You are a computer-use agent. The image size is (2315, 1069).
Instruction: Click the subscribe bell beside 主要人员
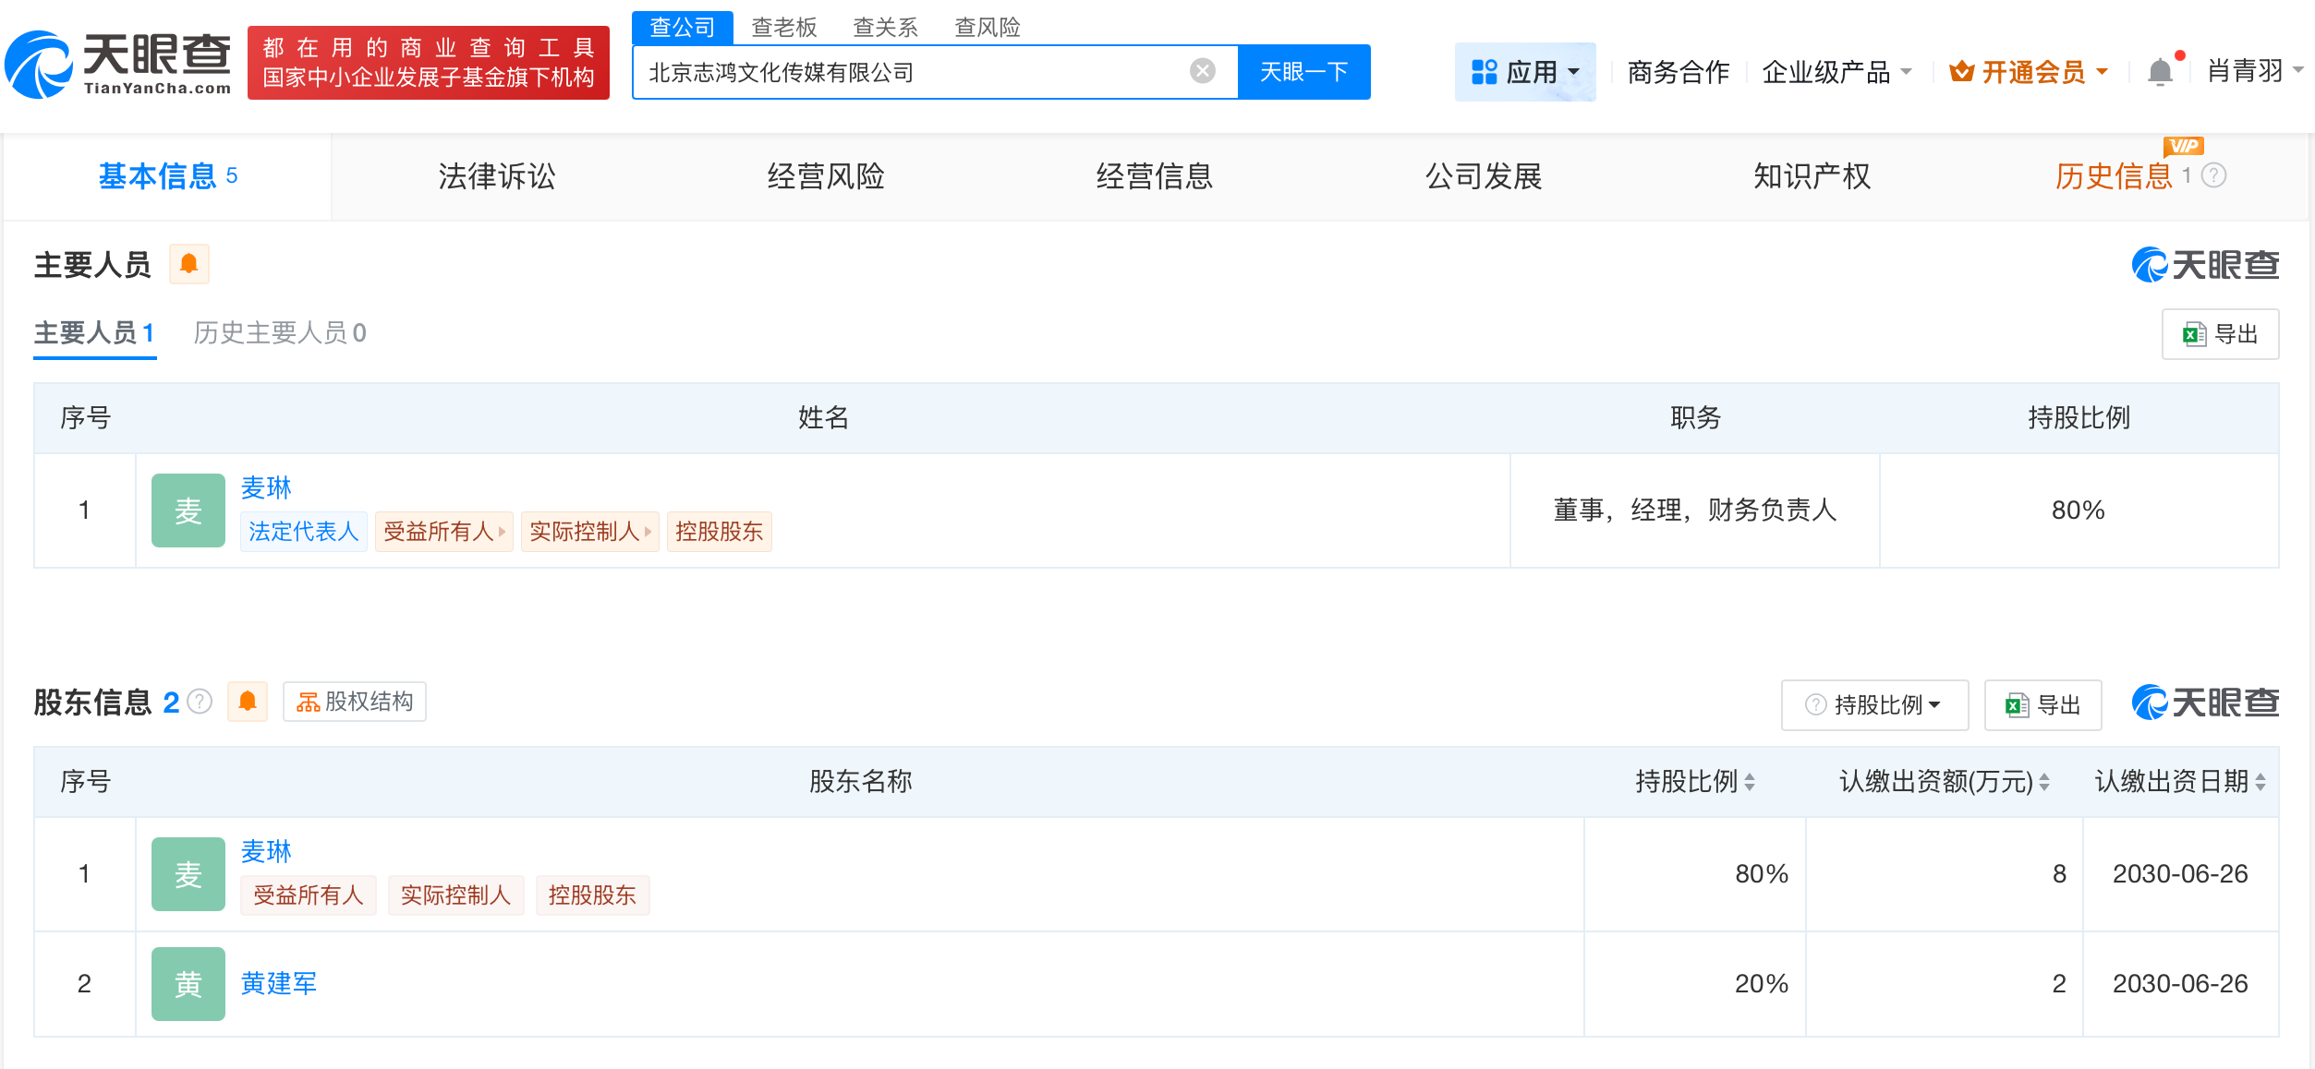coord(191,263)
